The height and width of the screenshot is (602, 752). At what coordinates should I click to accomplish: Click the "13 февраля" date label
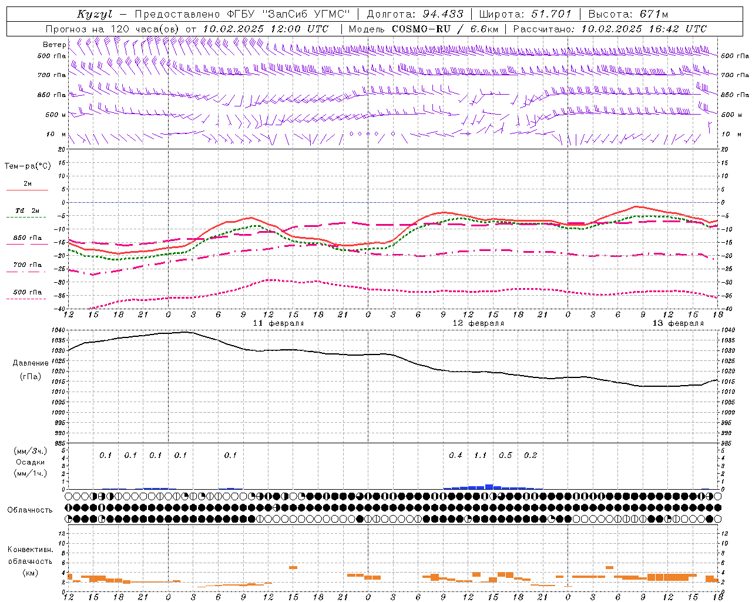click(x=678, y=323)
